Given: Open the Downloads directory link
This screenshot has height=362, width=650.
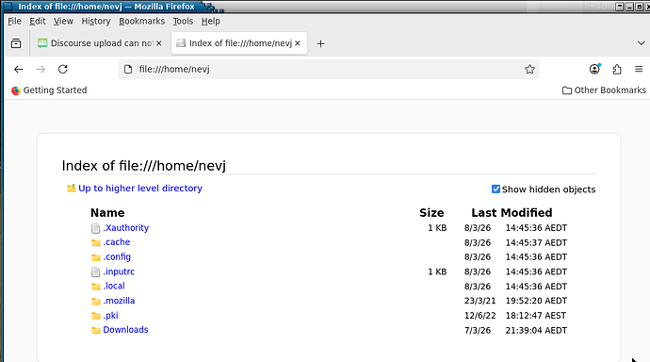Looking at the screenshot, I should point(125,330).
